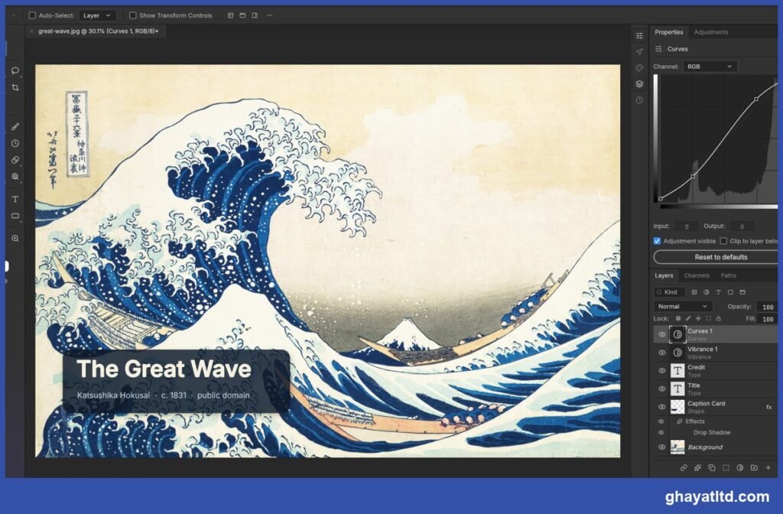Screen dimensions: 783x514
Task: Add a new layer with plus icon
Action: pyautogui.click(x=768, y=467)
